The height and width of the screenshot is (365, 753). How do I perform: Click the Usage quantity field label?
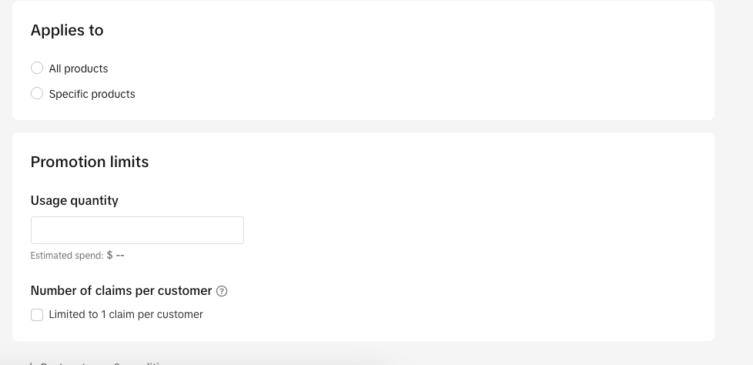click(75, 200)
